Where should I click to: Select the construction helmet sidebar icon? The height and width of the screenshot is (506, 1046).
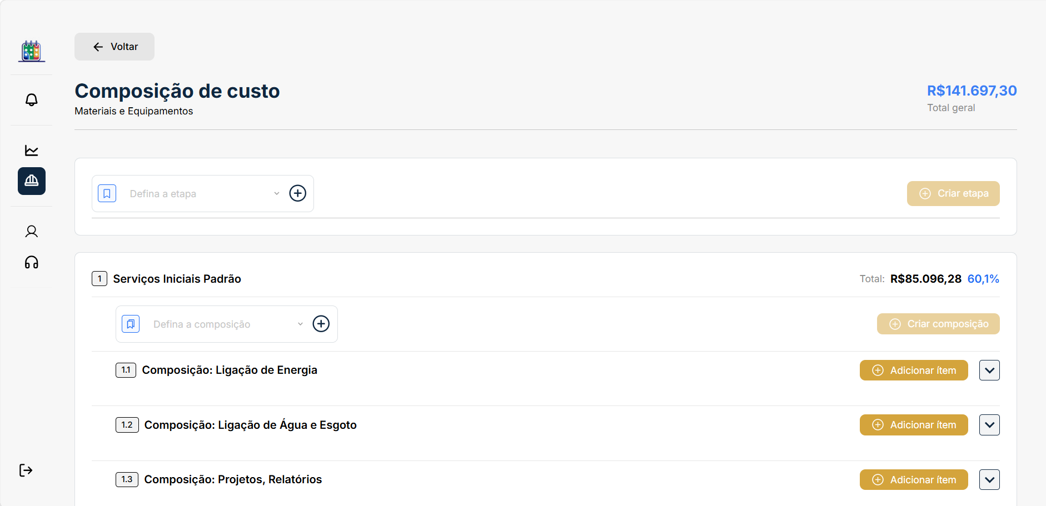pyautogui.click(x=32, y=181)
